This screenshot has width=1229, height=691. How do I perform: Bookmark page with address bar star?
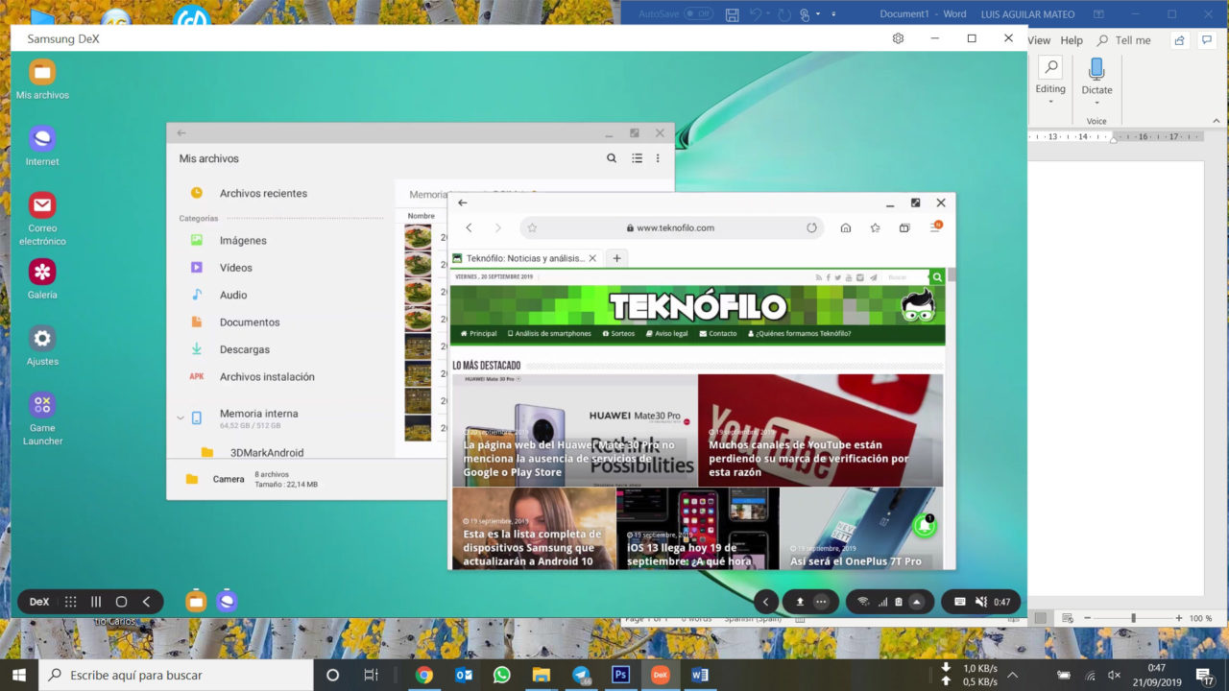pos(532,227)
